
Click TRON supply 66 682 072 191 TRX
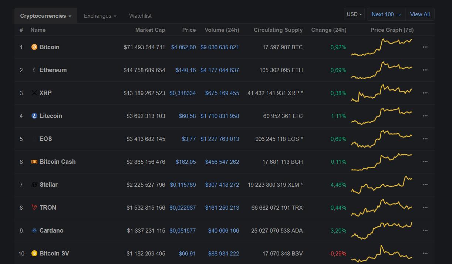tap(277, 207)
